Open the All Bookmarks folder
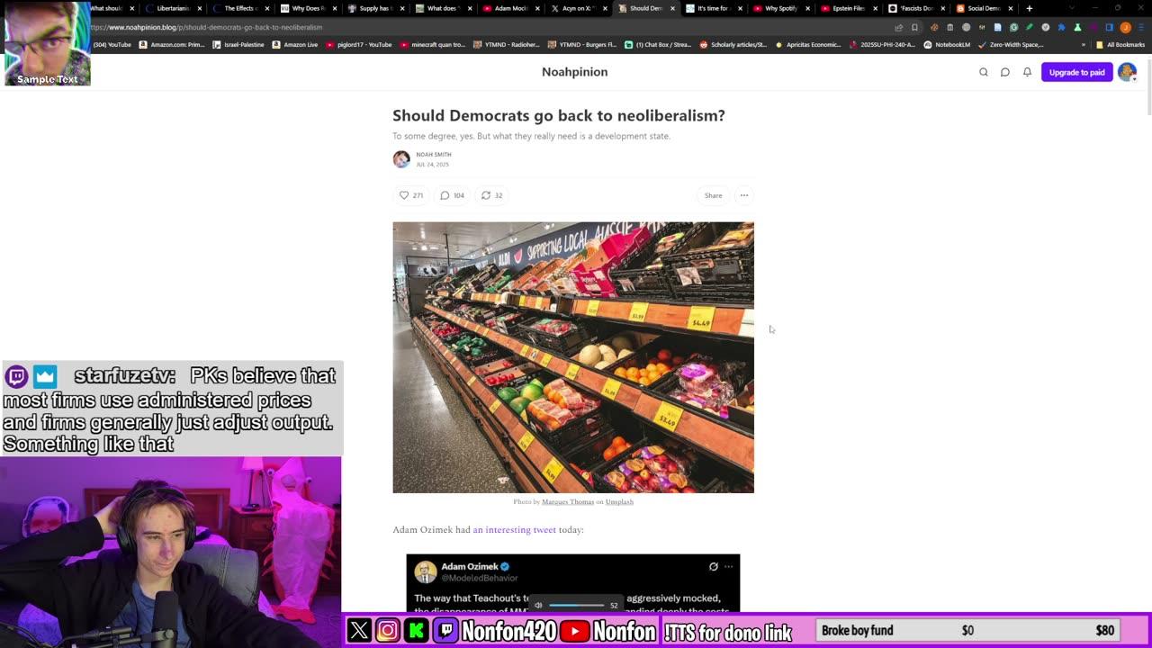The height and width of the screenshot is (648, 1152). (x=1120, y=44)
